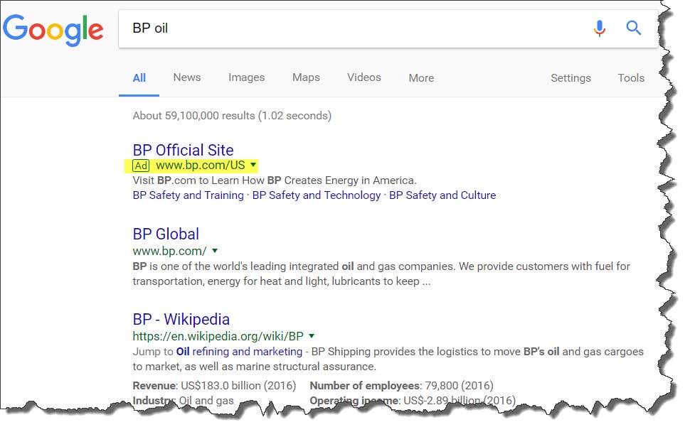The image size is (690, 432).
Task: Click the blue magnifying glass search icon
Action: (634, 28)
